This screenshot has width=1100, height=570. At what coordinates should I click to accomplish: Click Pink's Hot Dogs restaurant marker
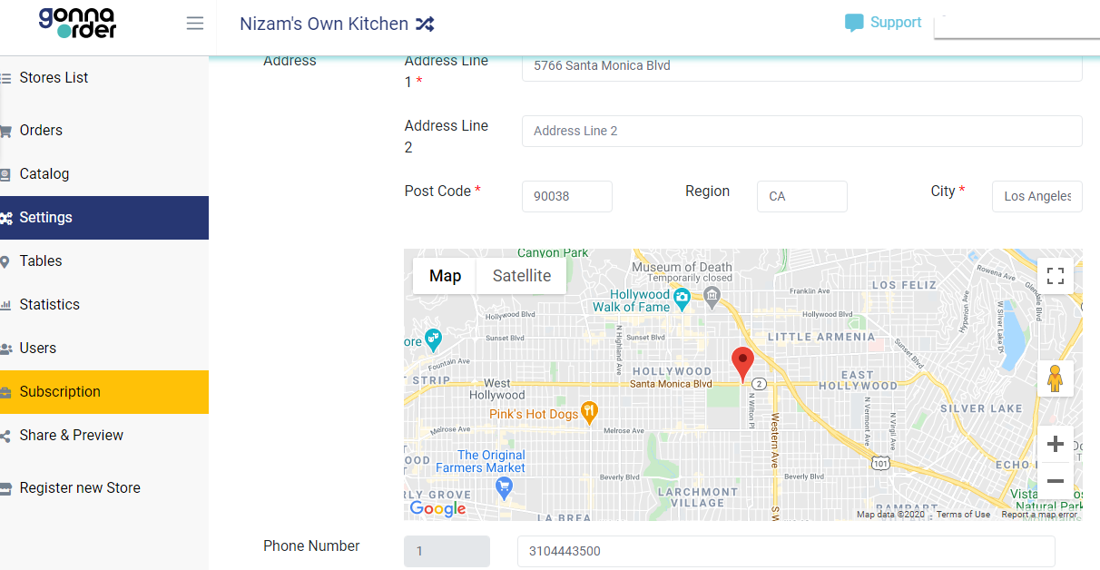tap(589, 413)
